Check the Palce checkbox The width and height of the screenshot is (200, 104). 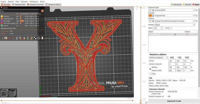(x=151, y=74)
